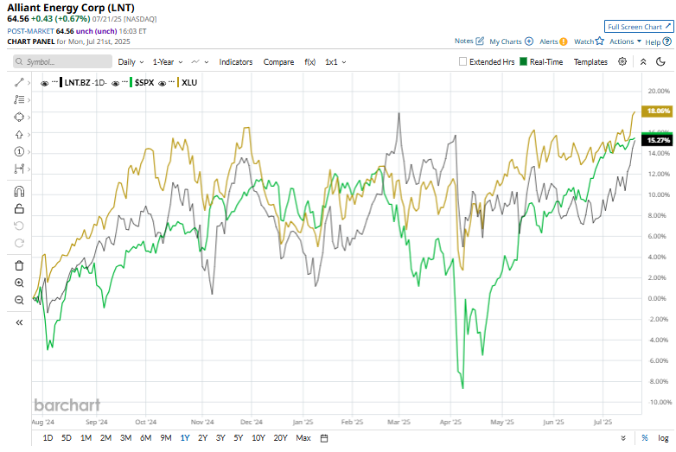Select the 2Y time range

coord(202,438)
